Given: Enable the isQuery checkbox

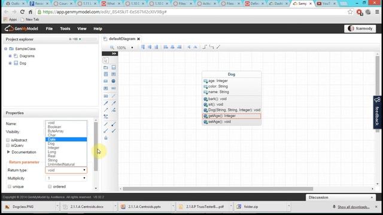Looking at the screenshot, I should [x=8, y=145].
